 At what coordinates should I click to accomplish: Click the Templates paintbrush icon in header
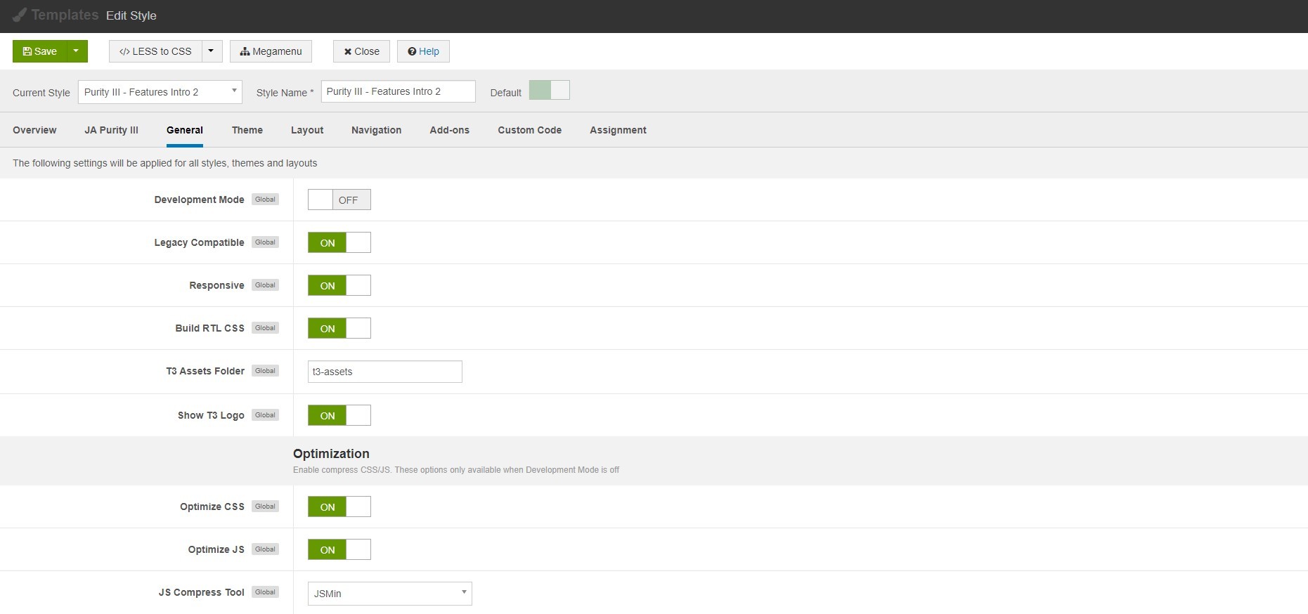pyautogui.click(x=20, y=15)
